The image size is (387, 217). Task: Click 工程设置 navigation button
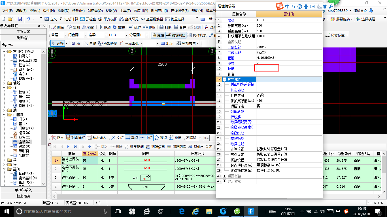pyautogui.click(x=23, y=32)
